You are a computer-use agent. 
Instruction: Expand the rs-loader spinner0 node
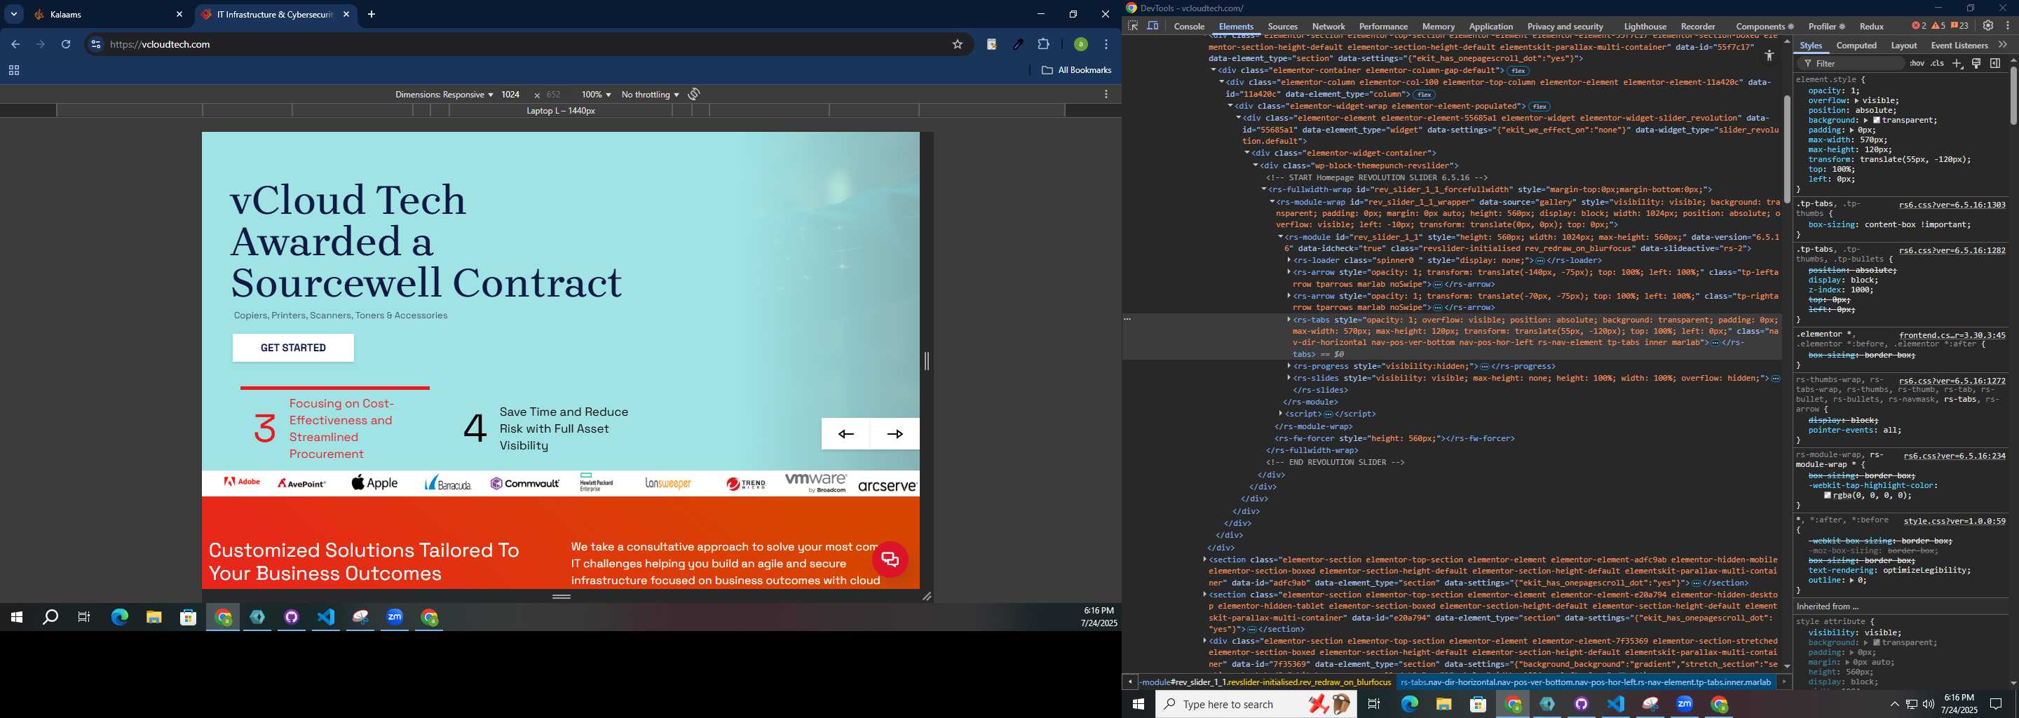point(1289,260)
